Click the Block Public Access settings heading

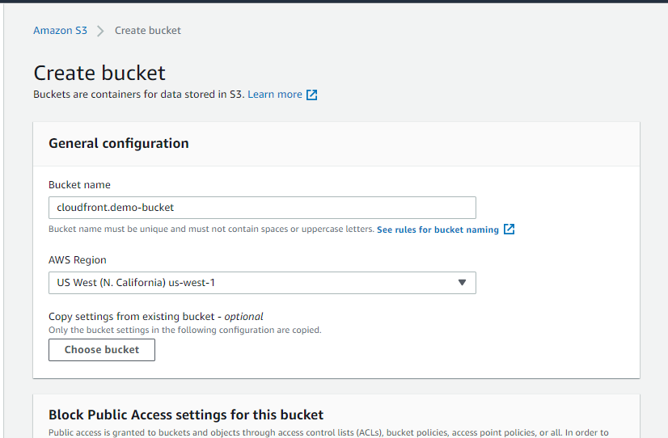186,415
